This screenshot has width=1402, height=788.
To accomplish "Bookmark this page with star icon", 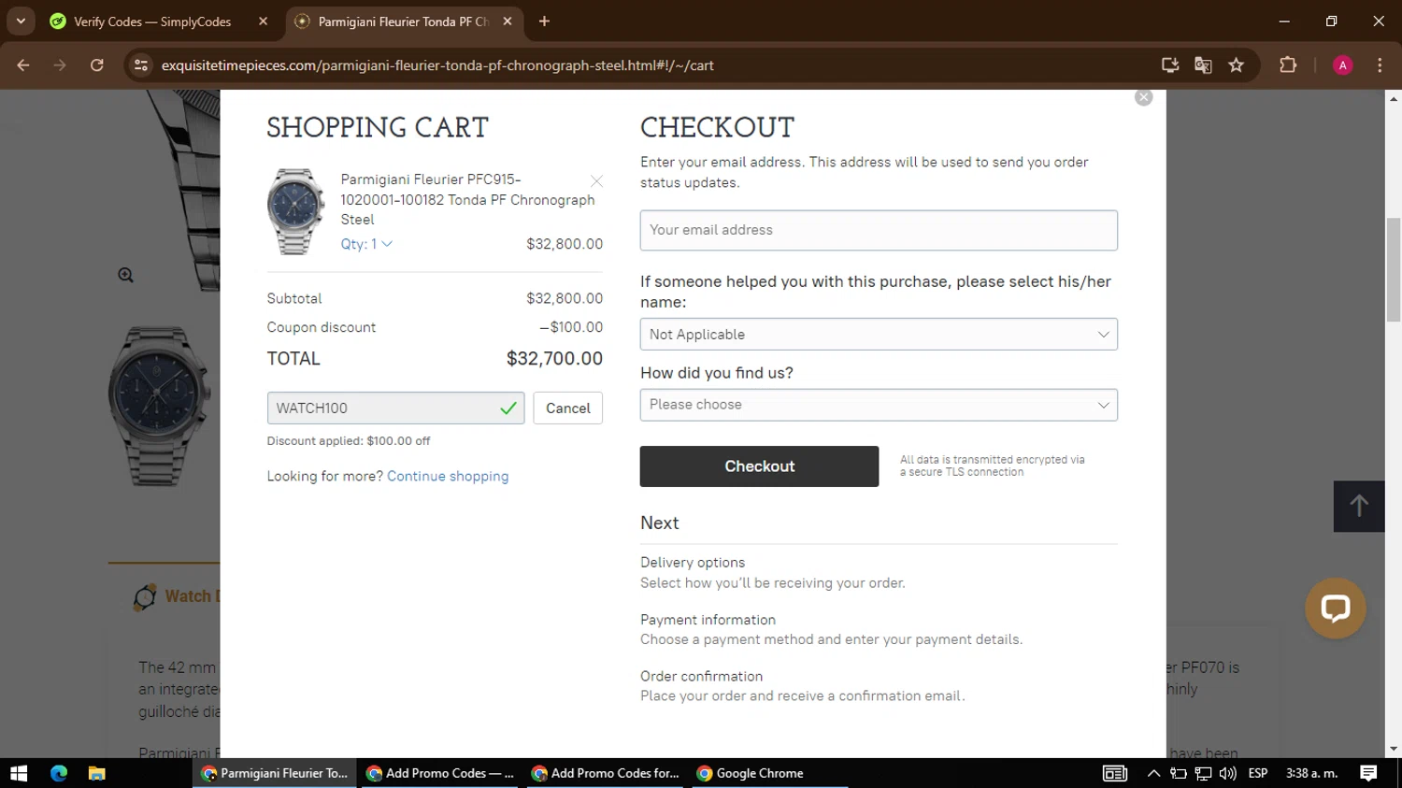I will (1237, 65).
